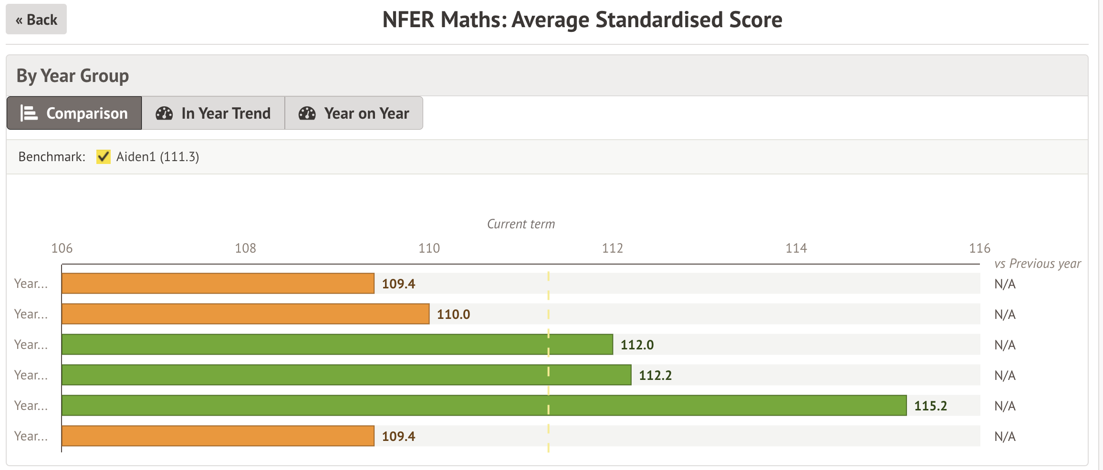
Task: Go back using the Back button
Action: 36,20
